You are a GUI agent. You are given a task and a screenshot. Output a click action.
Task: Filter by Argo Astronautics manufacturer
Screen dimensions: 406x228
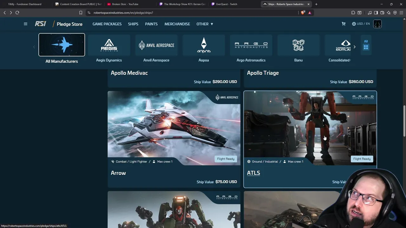click(251, 48)
